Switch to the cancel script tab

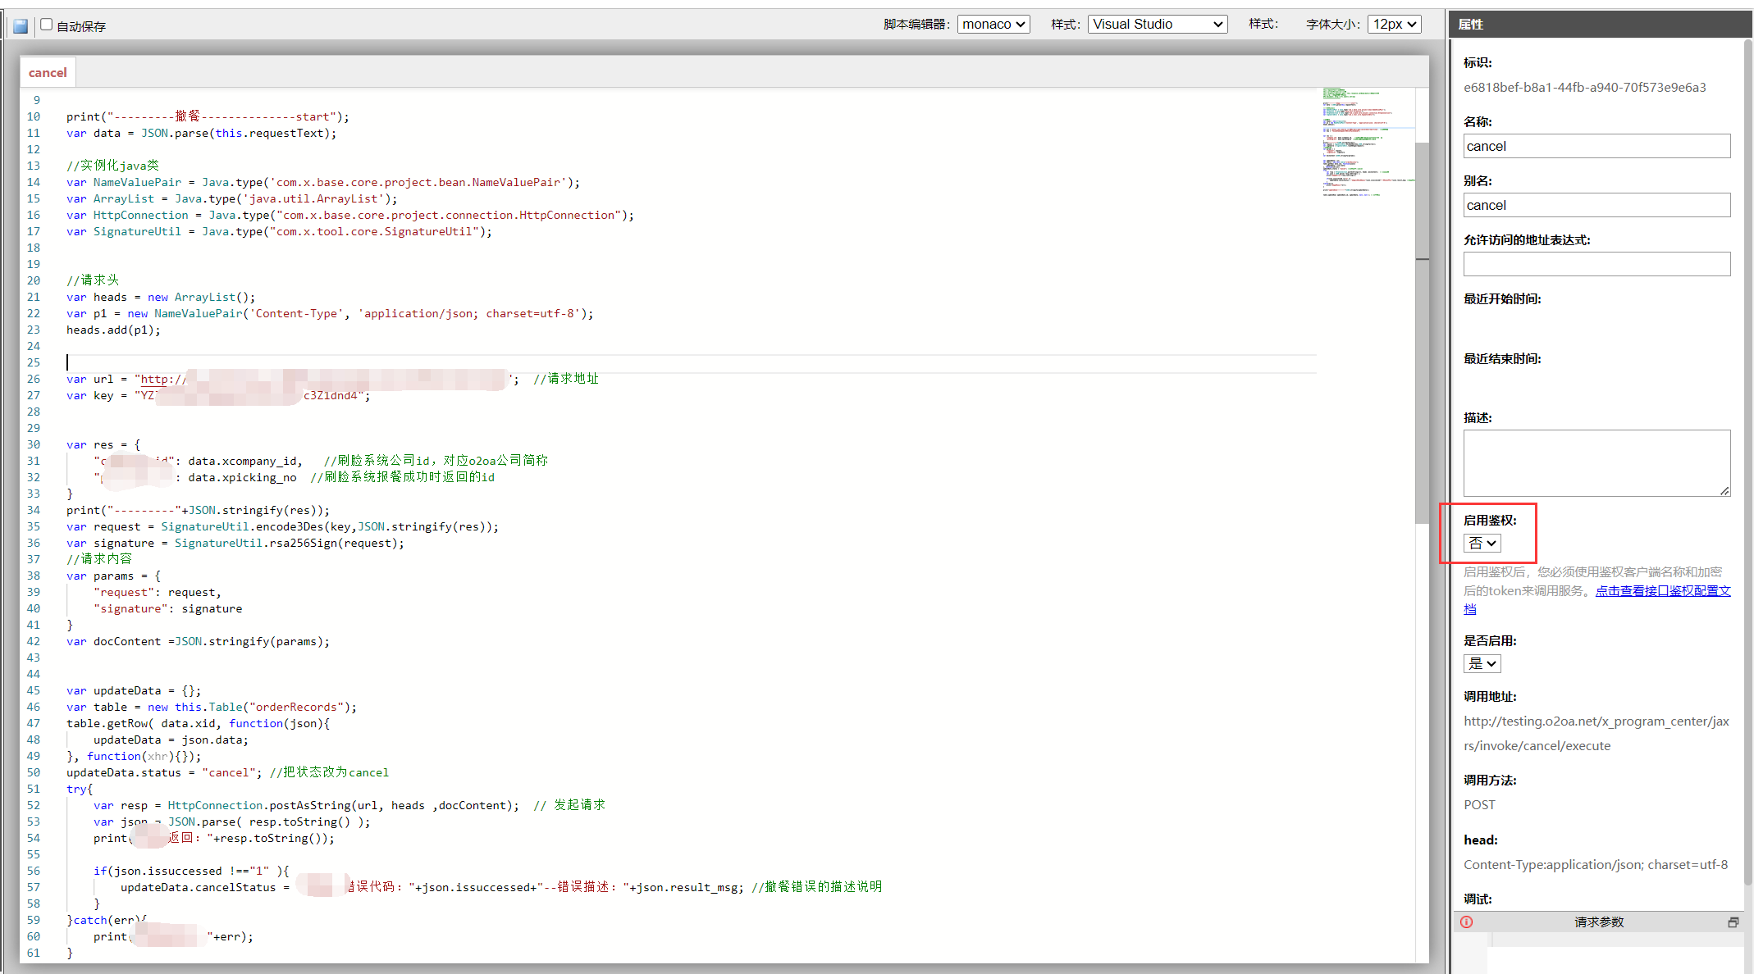tap(48, 73)
